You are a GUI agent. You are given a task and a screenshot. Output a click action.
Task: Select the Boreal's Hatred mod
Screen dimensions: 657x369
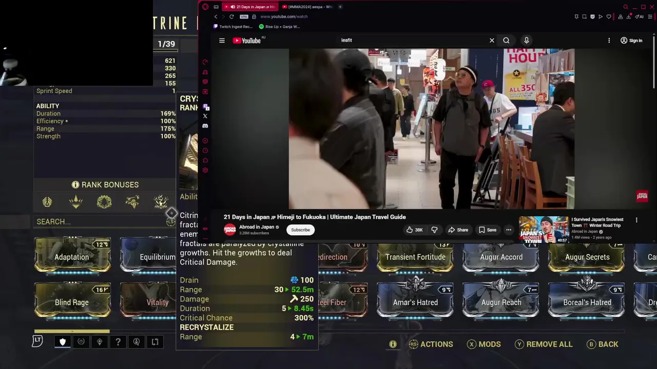(587, 299)
